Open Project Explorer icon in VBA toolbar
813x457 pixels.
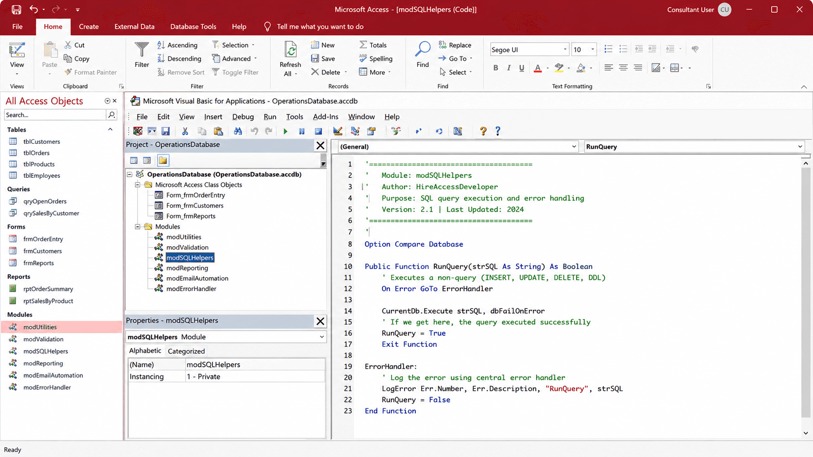(355, 131)
